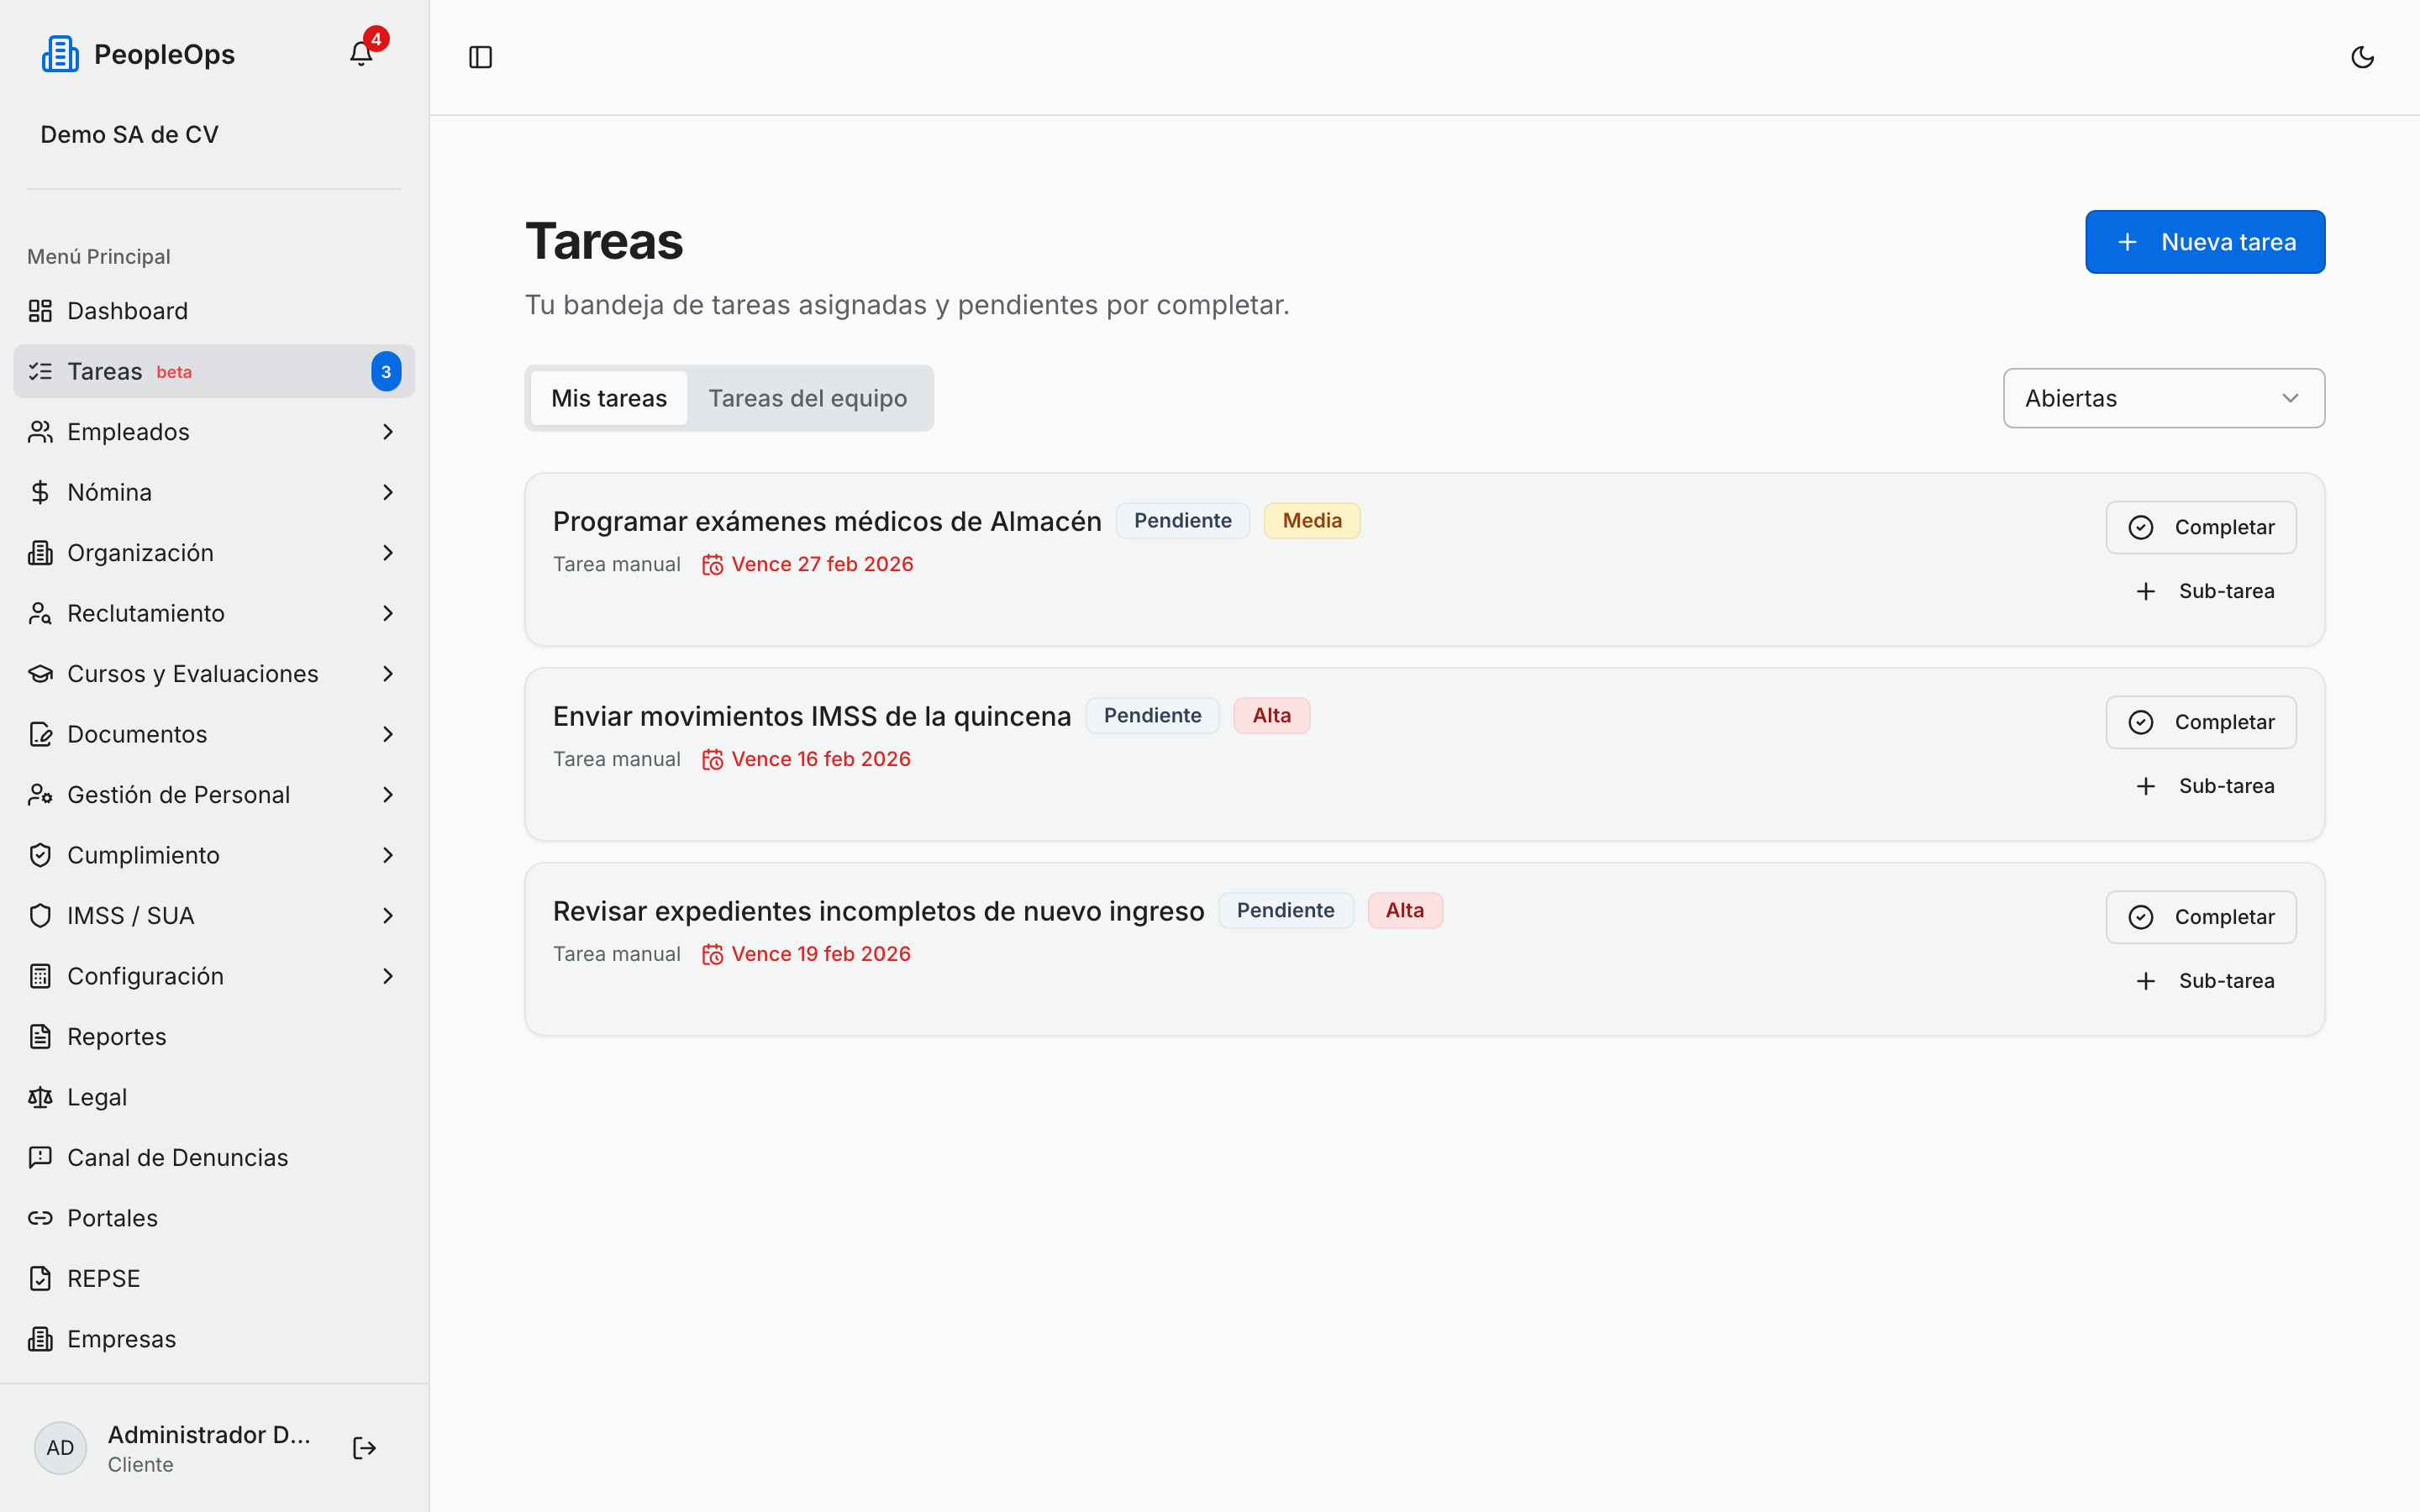Switch to Tareas del equipo tab
The width and height of the screenshot is (2420, 1512).
click(808, 398)
